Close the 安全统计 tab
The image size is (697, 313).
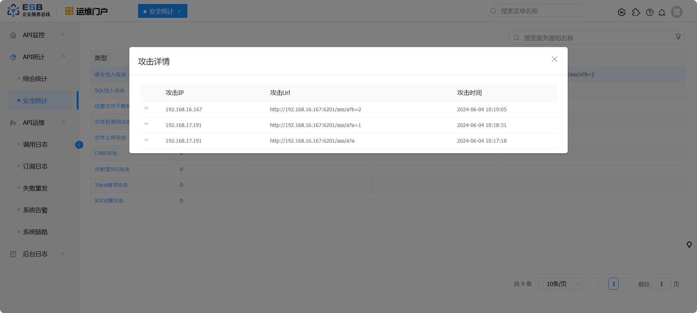[179, 11]
